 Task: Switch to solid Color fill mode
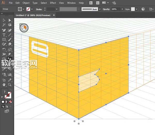click(x=3, y=102)
